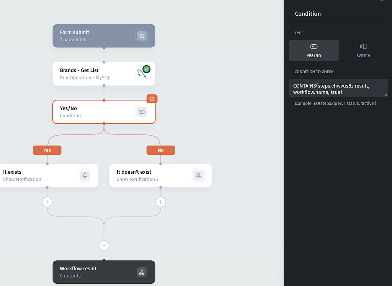
Task: Click the toggle icon on Yes/No condition node
Action: click(x=141, y=112)
